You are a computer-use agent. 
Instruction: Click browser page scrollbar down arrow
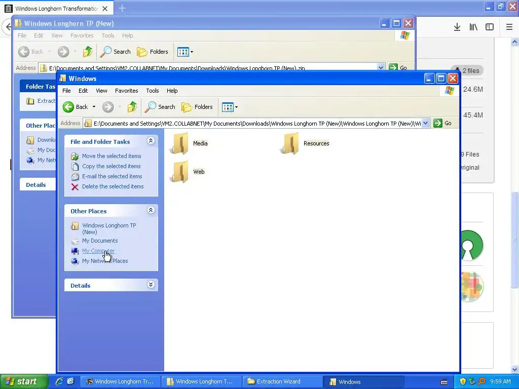click(x=515, y=369)
